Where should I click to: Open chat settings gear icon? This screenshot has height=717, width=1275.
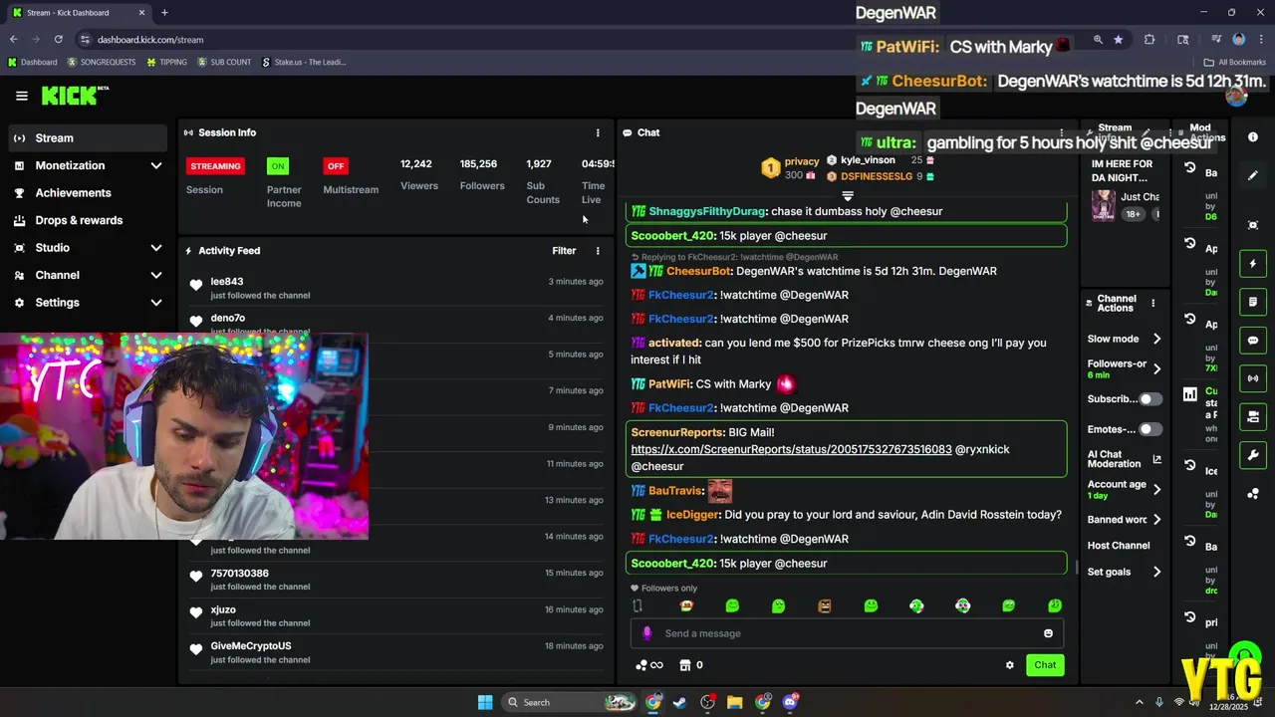tap(1009, 665)
